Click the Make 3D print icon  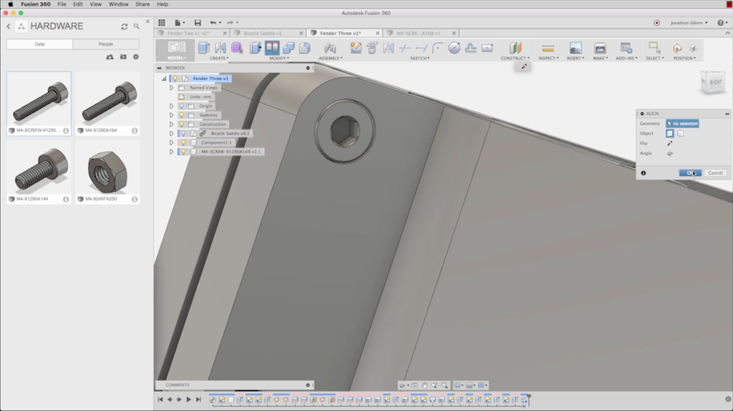pyautogui.click(x=600, y=48)
